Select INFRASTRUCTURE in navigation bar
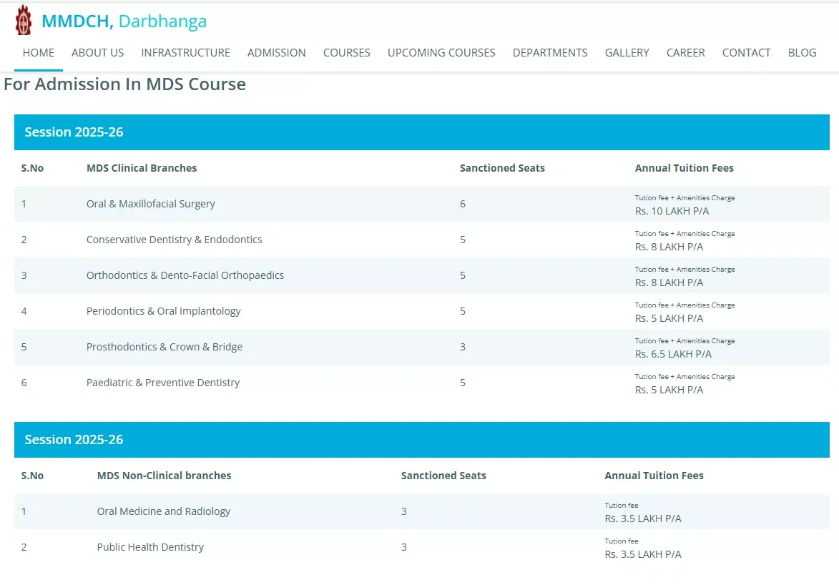Viewport: 839px width, 585px height. click(x=185, y=53)
